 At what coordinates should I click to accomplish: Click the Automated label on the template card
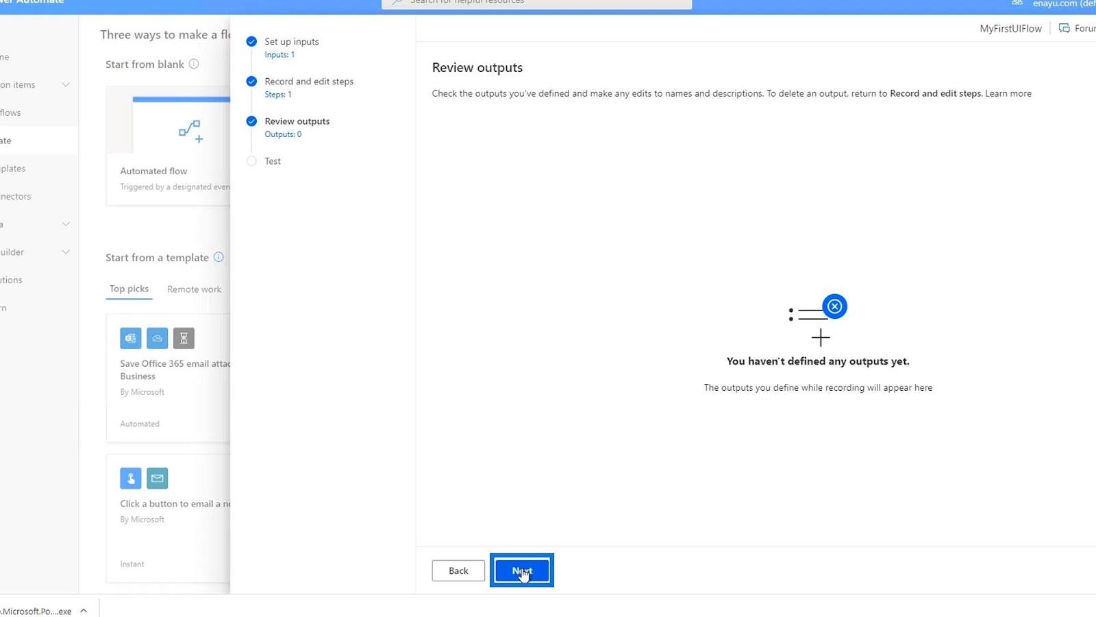pos(140,424)
